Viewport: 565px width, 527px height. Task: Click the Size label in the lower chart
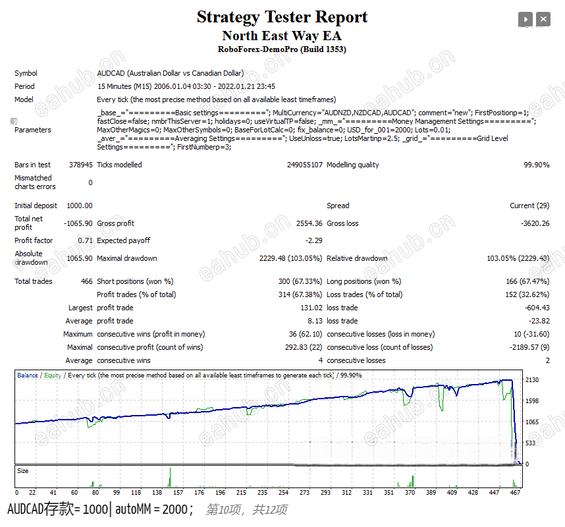pos(22,471)
